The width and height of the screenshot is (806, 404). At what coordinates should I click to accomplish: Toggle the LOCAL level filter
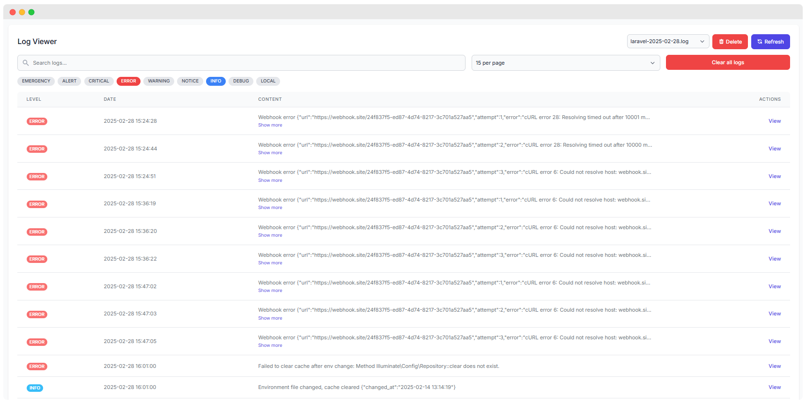tap(268, 81)
